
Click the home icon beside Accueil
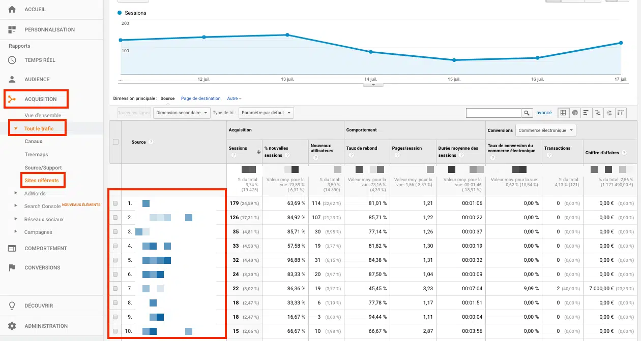[12, 10]
